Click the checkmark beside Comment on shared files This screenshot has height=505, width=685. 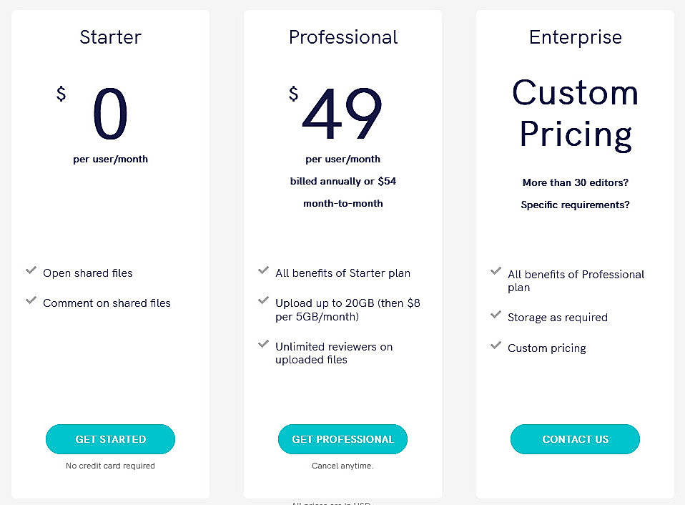pyautogui.click(x=31, y=300)
